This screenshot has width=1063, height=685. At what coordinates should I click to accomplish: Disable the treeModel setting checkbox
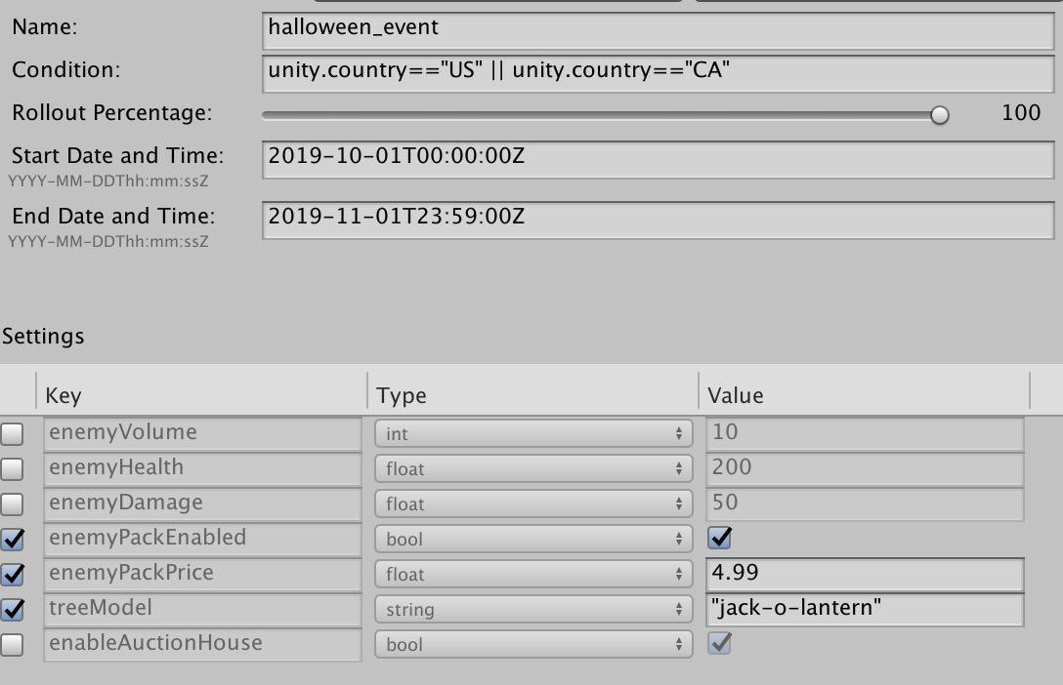(13, 609)
